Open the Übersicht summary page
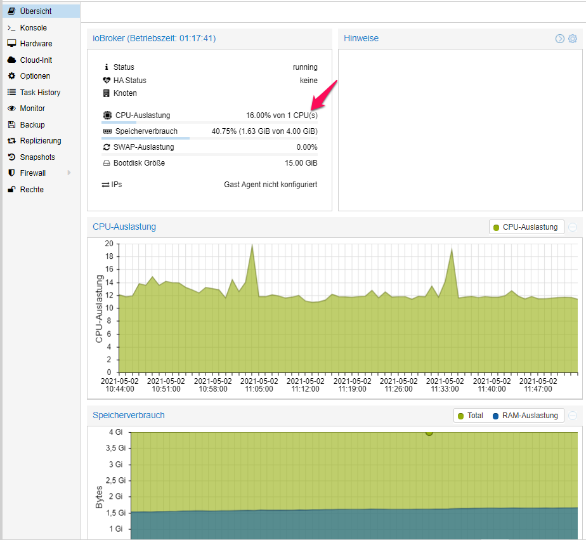The height and width of the screenshot is (540, 586). 41,11
